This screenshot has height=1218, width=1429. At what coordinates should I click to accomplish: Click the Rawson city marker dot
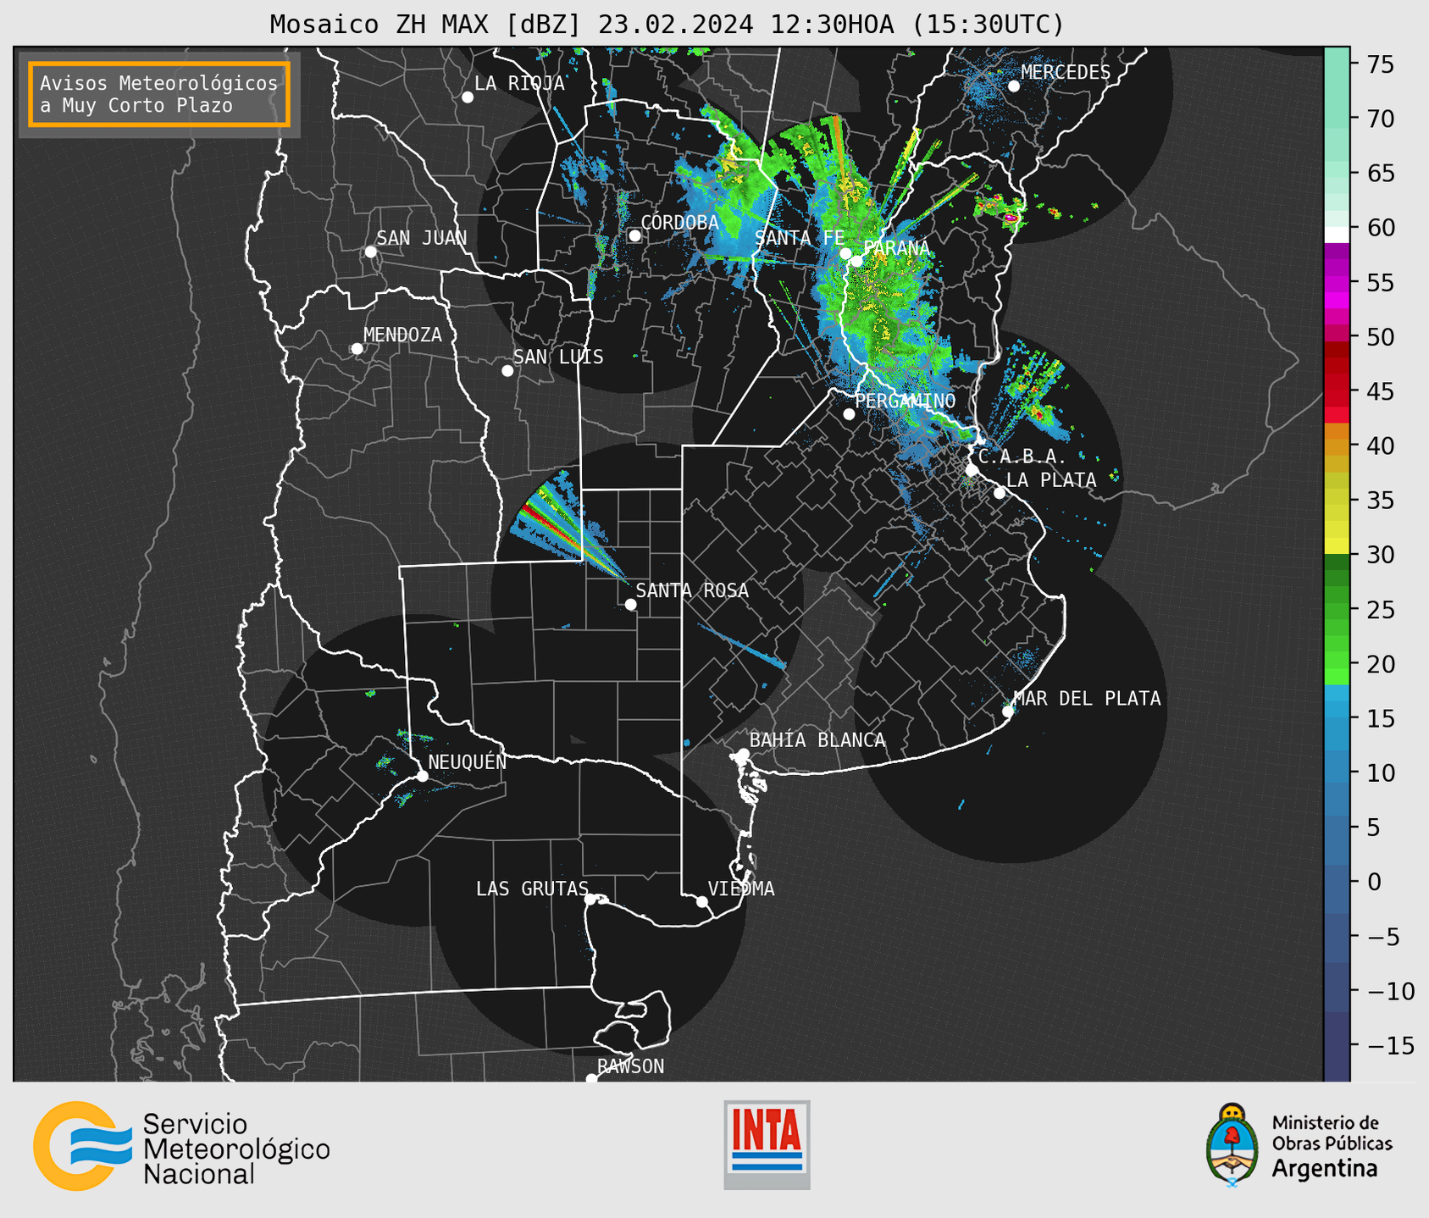591,1079
